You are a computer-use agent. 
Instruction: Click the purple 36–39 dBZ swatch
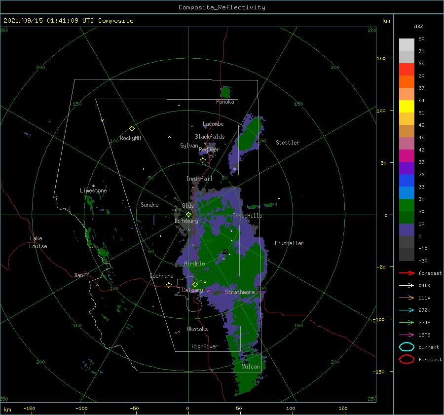407,168
